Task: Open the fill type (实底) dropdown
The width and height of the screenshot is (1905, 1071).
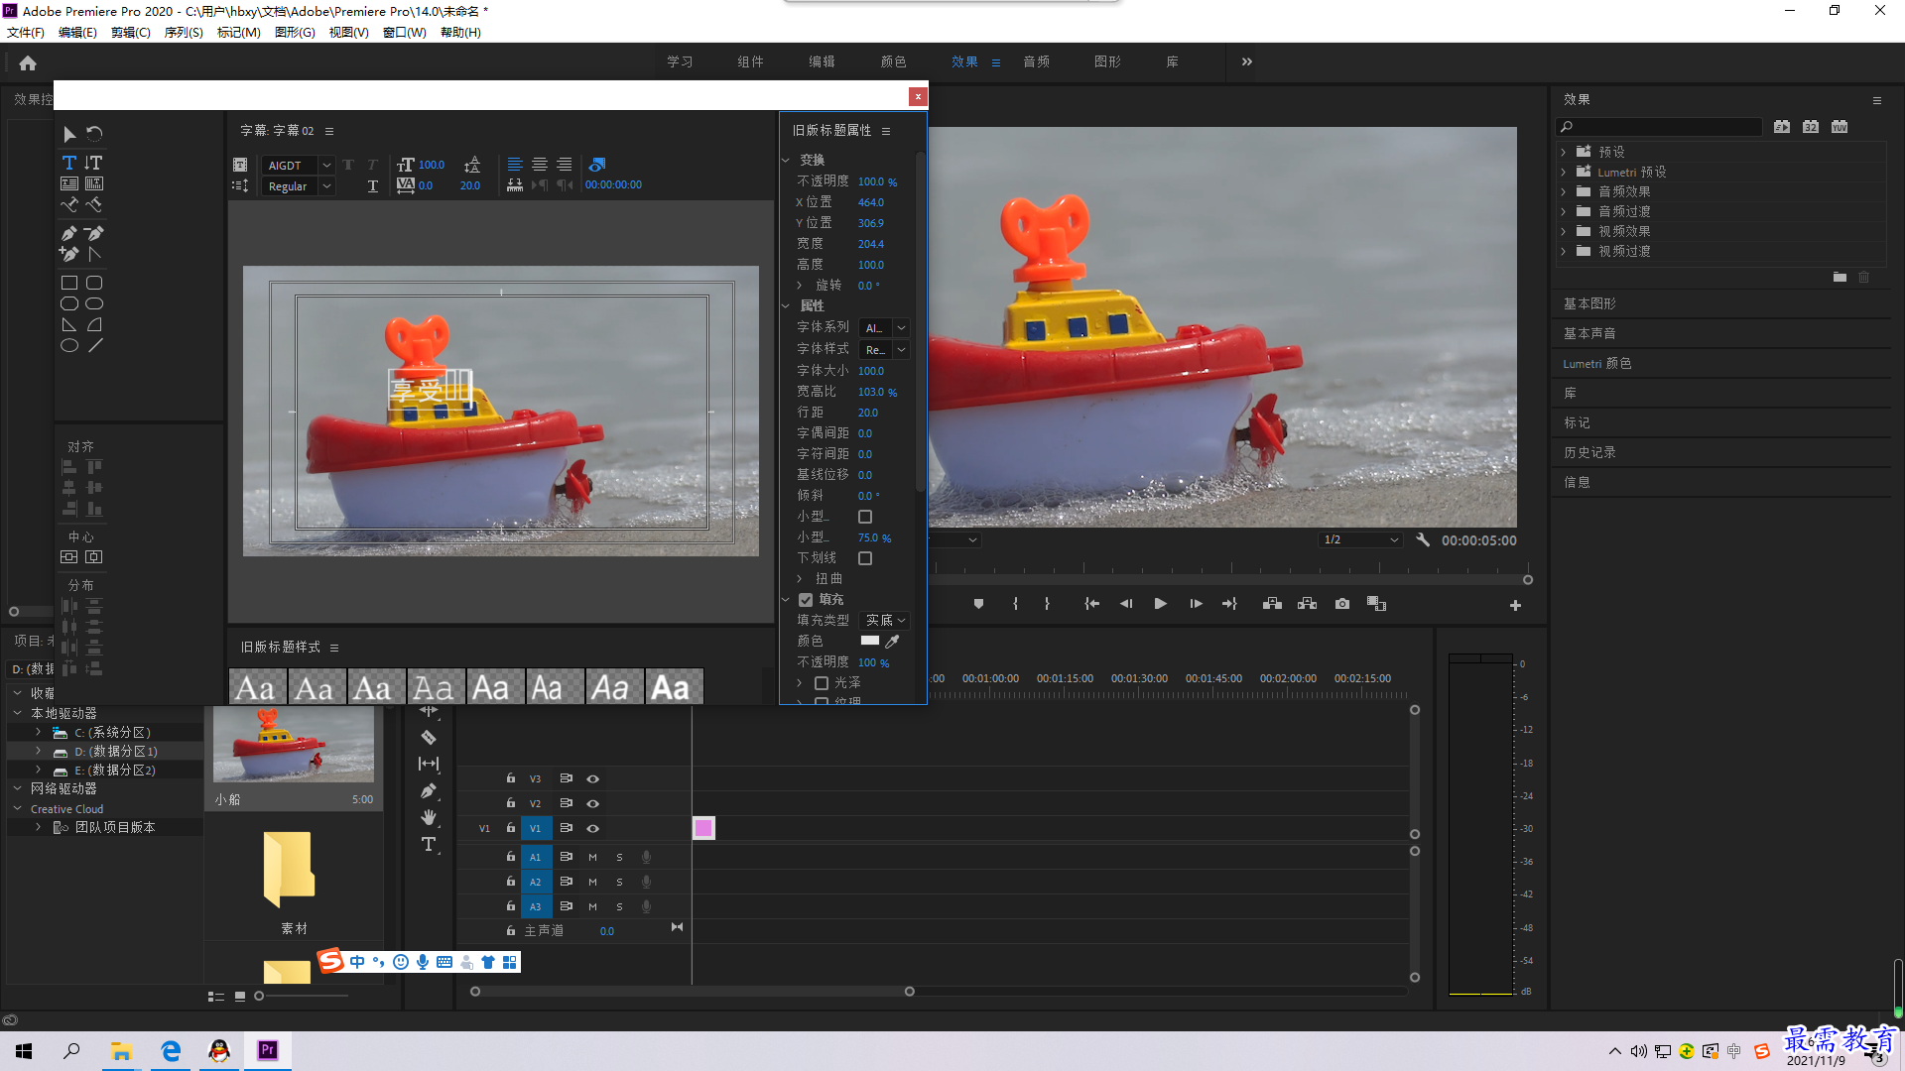Action: [885, 621]
